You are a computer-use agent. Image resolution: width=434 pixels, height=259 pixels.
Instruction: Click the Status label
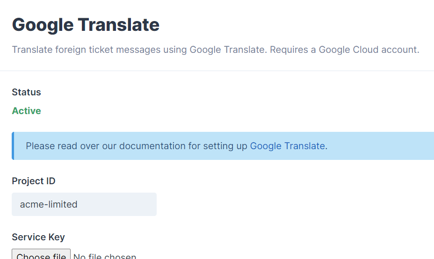[x=26, y=92]
